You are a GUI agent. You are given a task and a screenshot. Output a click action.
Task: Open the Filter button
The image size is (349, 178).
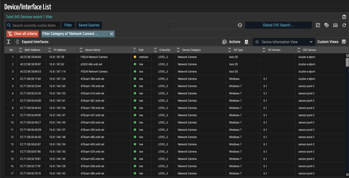click(x=68, y=25)
